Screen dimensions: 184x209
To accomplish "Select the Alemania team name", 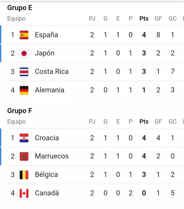I will click(x=50, y=90).
